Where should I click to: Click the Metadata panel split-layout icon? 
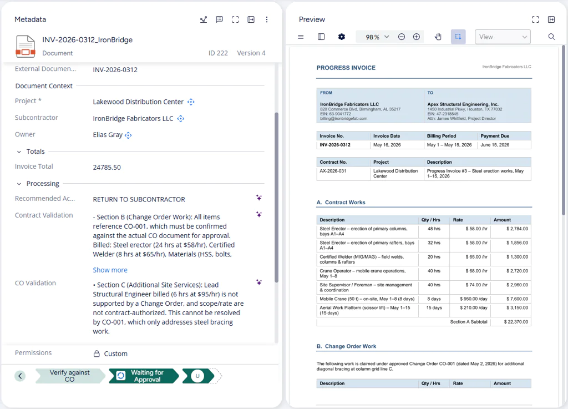[x=251, y=19]
